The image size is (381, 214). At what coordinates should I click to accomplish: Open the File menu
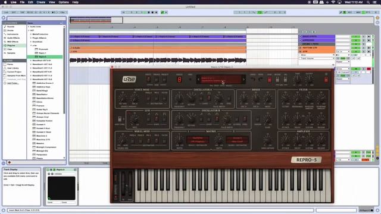(x=22, y=2)
